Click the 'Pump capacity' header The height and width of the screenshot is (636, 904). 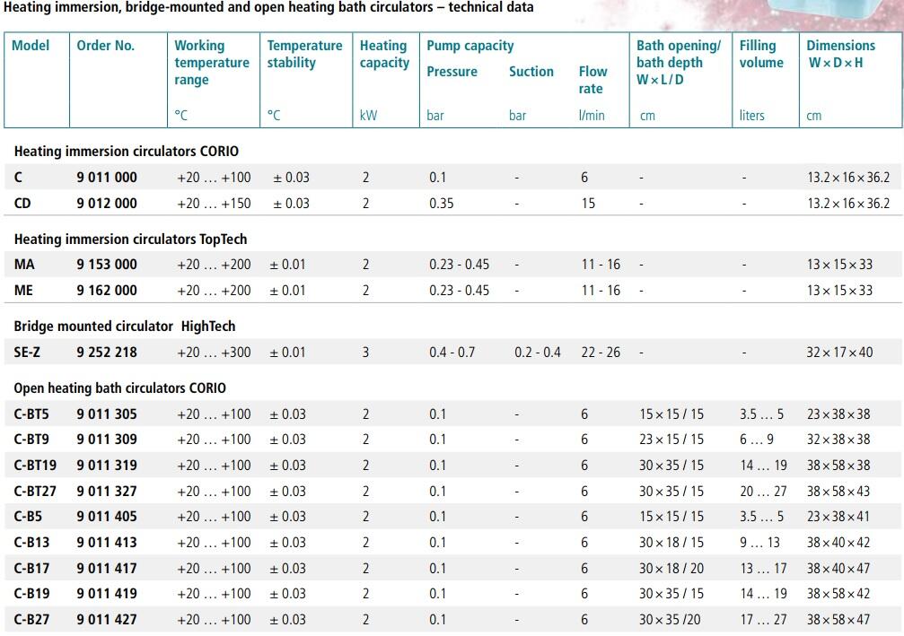[x=470, y=46]
